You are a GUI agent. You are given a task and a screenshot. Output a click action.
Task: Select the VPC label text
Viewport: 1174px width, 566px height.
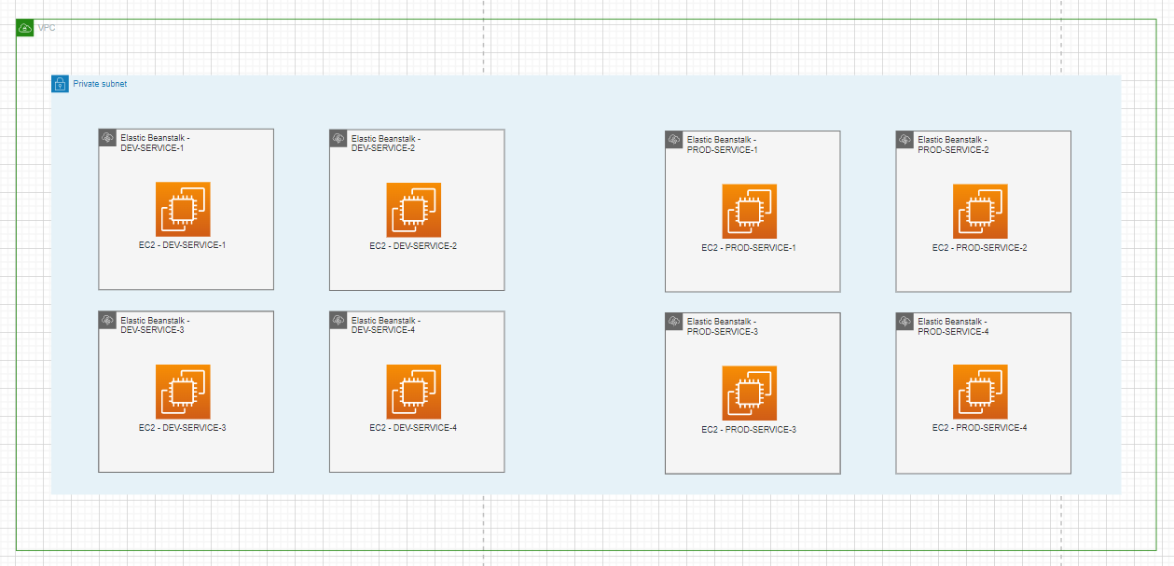click(x=47, y=28)
